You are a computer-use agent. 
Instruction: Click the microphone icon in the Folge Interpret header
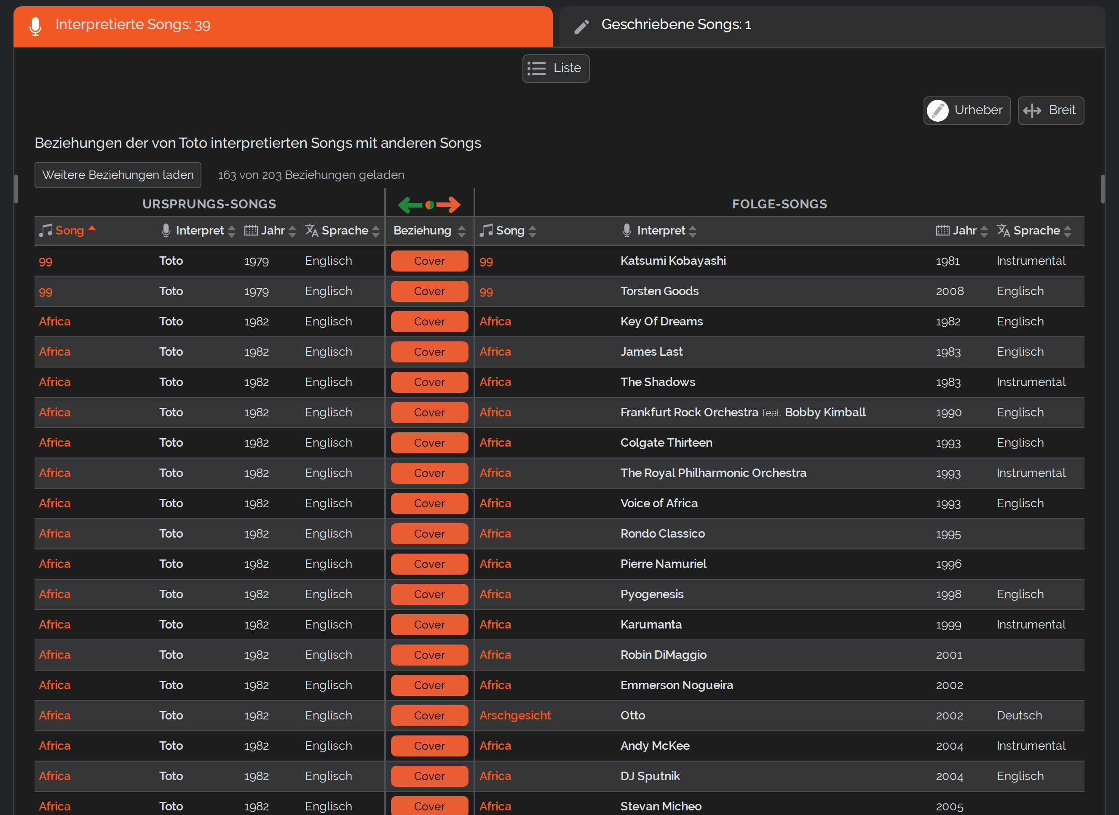[627, 230]
